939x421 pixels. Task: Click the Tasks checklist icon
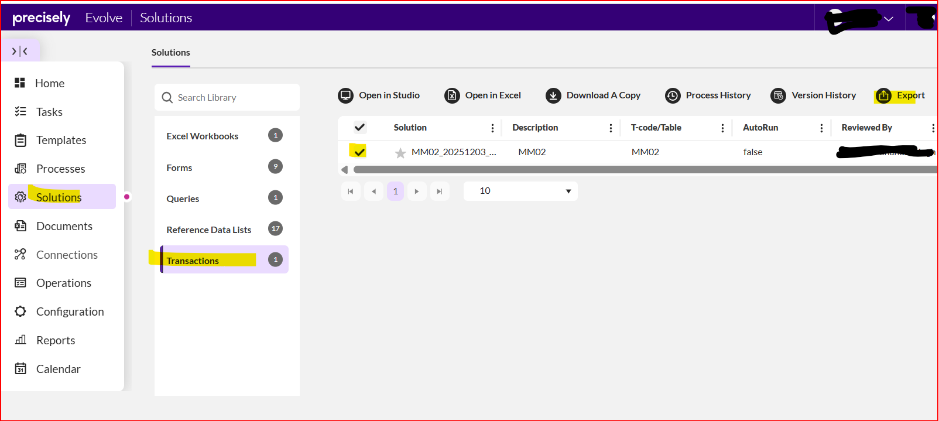pos(20,111)
